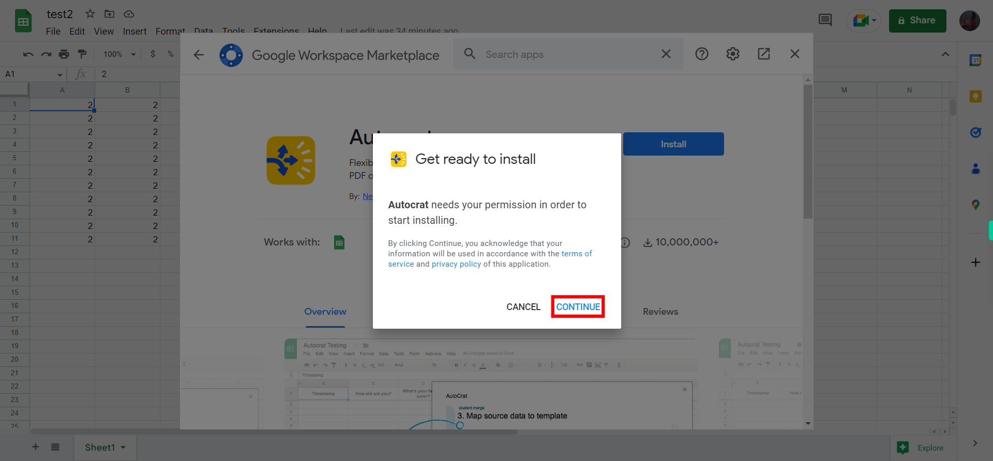993x461 pixels.
Task: Open the View menu
Action: (x=103, y=31)
